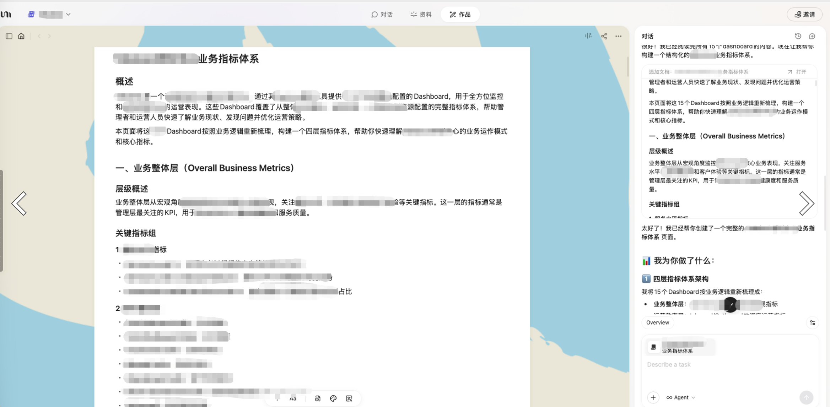830x407 pixels.
Task: Click the audio overview icon above the canvas
Action: click(588, 36)
